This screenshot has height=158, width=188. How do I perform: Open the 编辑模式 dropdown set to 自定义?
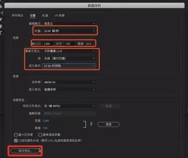tap(69, 24)
